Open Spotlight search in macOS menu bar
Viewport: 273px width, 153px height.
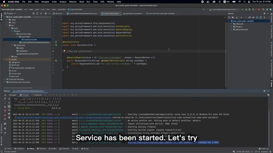coord(244,2)
